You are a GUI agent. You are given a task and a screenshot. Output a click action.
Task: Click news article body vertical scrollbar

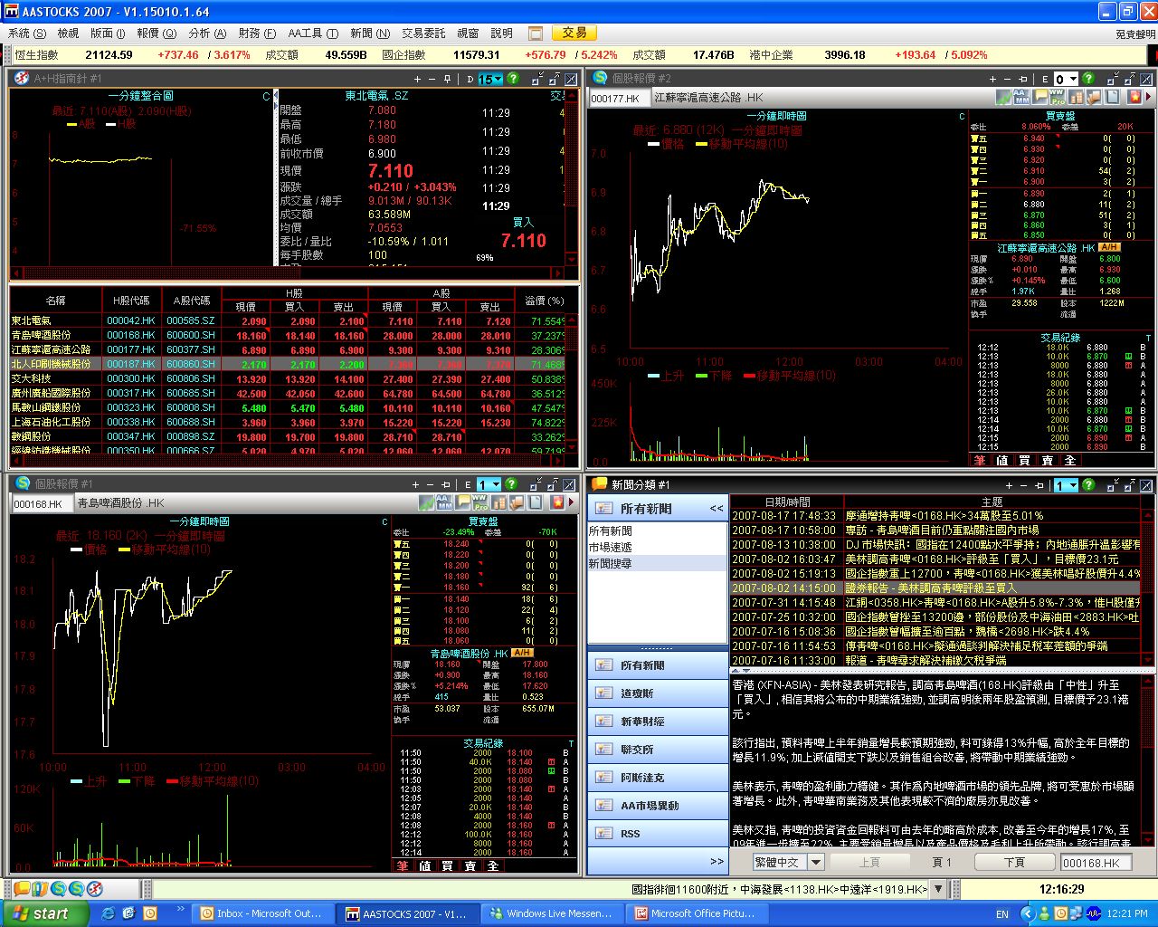point(1149,760)
